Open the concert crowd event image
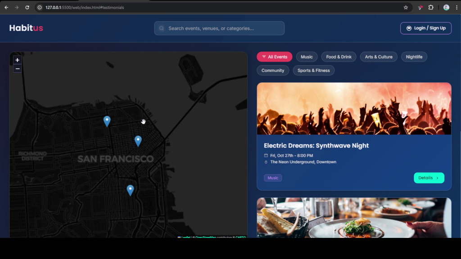The height and width of the screenshot is (259, 461). pos(354,109)
